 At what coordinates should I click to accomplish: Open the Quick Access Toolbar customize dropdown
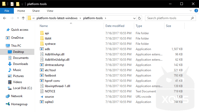point(22,4)
